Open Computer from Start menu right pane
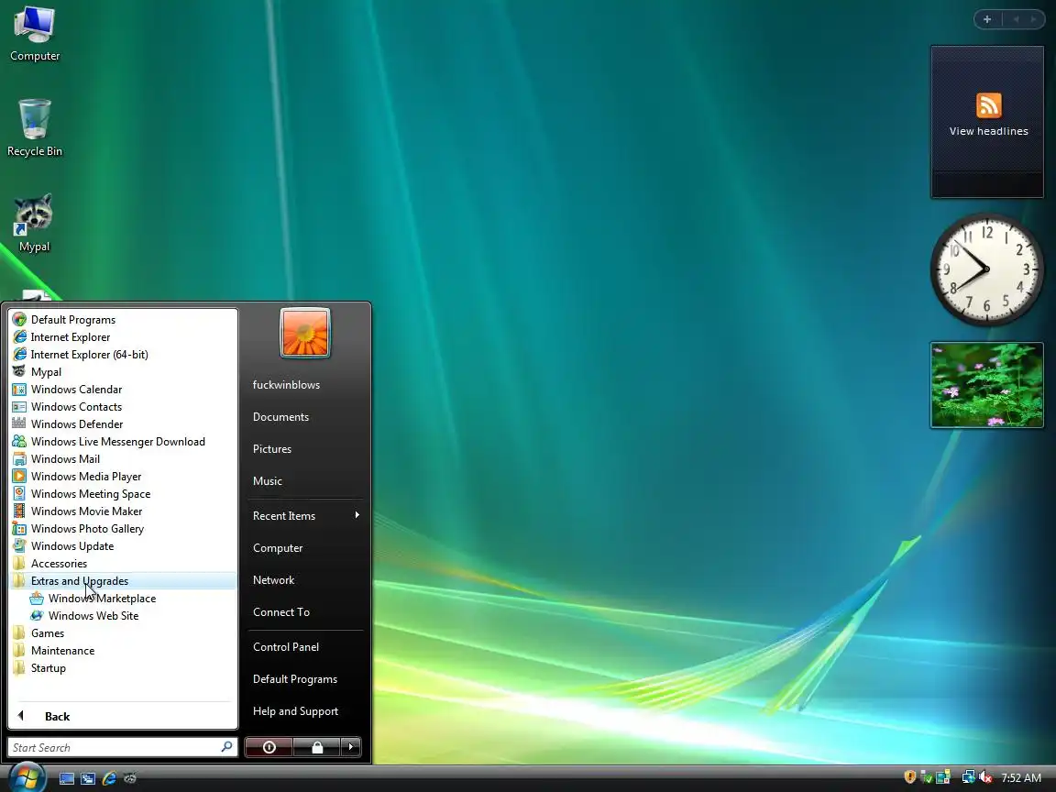1056x792 pixels. click(305, 548)
